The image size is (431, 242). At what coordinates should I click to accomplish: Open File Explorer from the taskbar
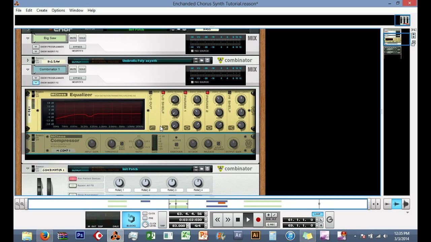point(27,236)
